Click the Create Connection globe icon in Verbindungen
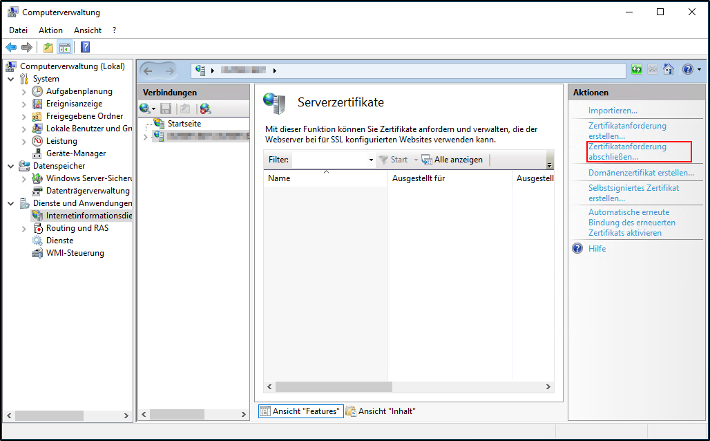The image size is (710, 441). (145, 109)
